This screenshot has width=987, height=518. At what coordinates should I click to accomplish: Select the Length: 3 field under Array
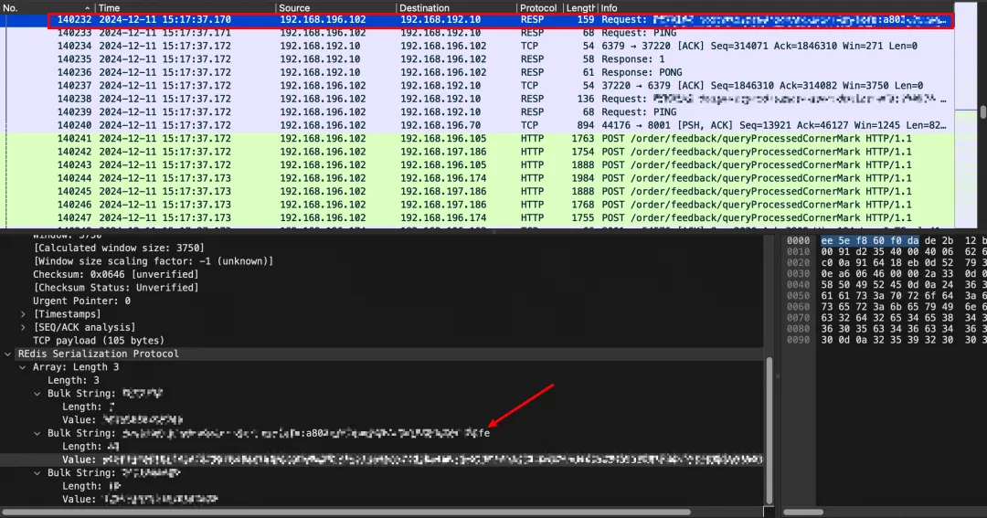[x=73, y=380]
